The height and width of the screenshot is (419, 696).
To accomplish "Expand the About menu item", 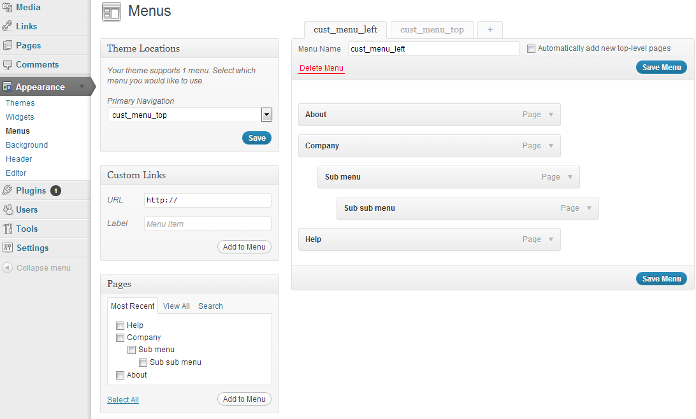I will click(x=551, y=115).
